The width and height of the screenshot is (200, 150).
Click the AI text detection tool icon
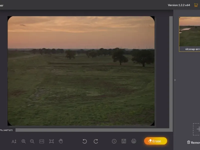click(14, 141)
